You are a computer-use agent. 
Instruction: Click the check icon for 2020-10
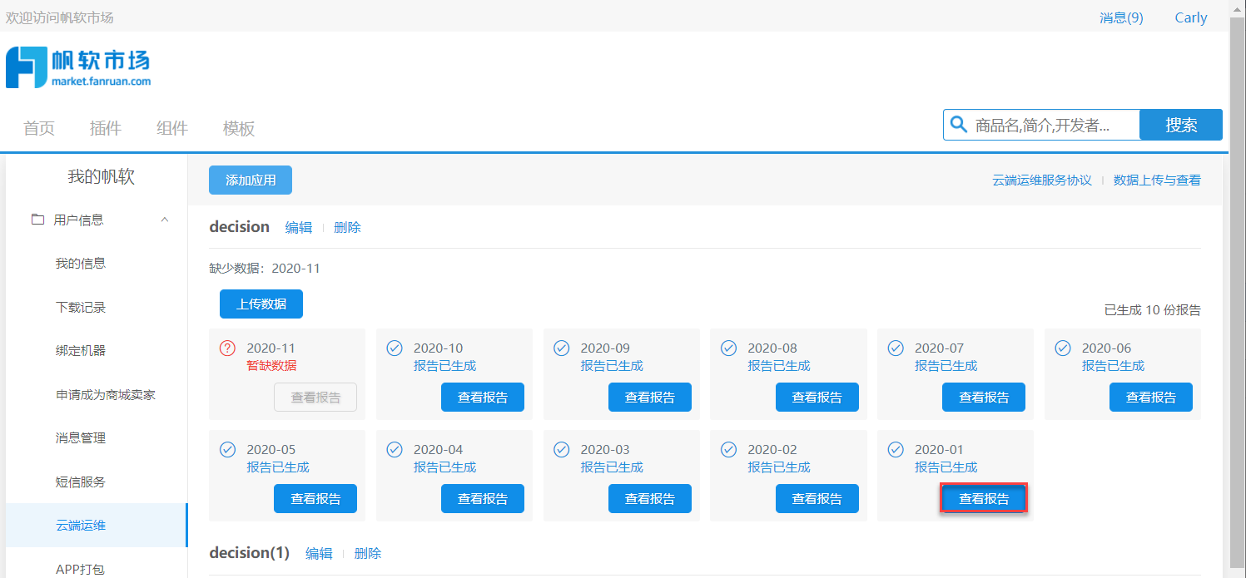395,348
